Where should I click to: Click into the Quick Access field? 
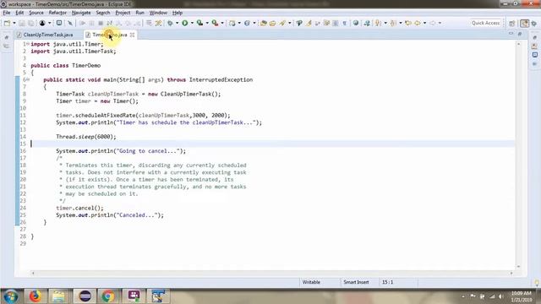coord(485,23)
